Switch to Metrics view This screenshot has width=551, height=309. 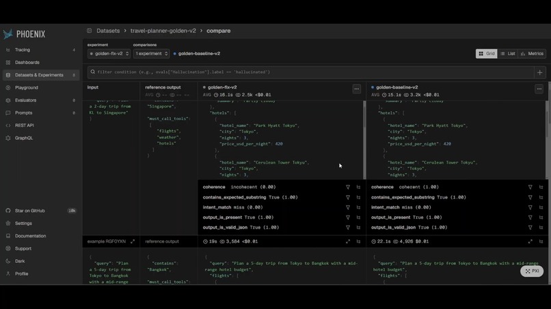[532, 54]
